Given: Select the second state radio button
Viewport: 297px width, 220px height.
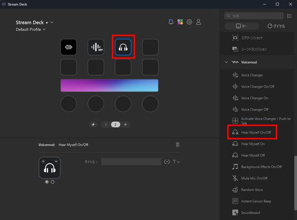Looking at the screenshot, I should click(52, 182).
